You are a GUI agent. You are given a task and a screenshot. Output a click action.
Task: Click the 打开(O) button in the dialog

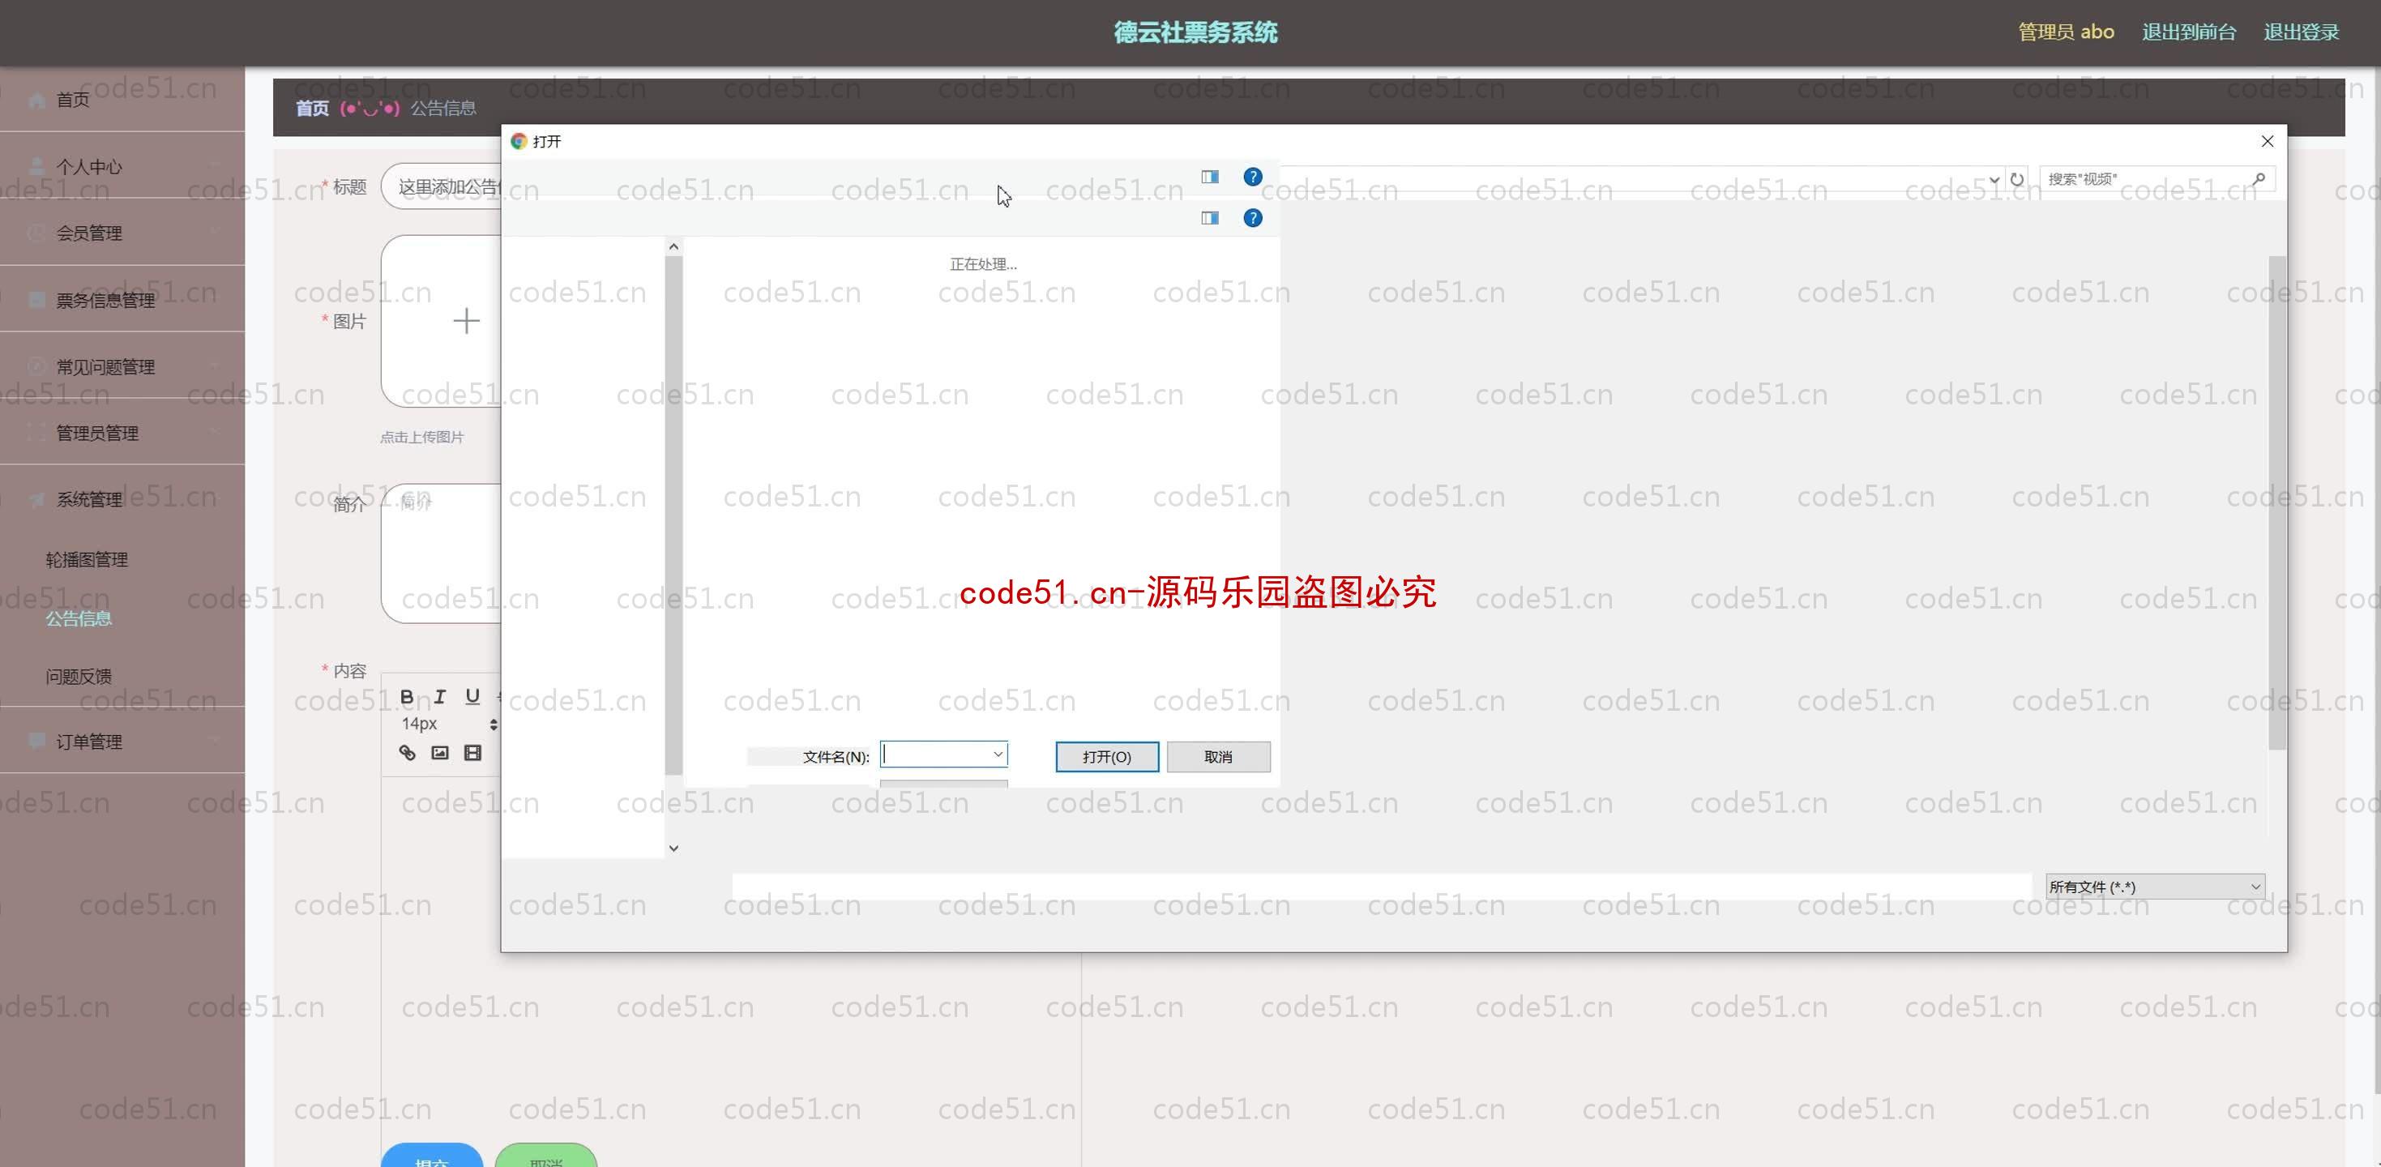[1106, 757]
